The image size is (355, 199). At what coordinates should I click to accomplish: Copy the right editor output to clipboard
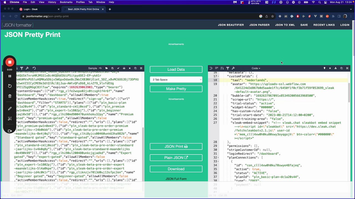[x=341, y=68]
